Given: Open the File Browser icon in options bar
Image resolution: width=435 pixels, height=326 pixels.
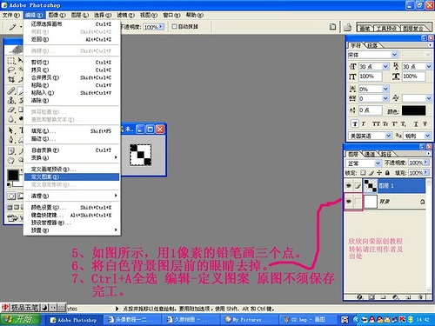Looking at the screenshot, I should pyautogui.click(x=348, y=27).
